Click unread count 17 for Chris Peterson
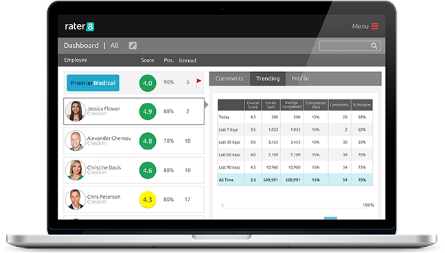The image size is (445, 253). point(187,200)
